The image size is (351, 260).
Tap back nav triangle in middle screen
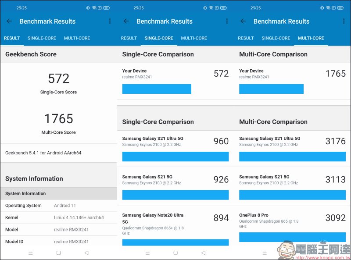203,253
